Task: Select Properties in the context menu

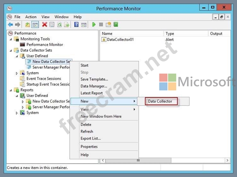Action: pos(89,147)
